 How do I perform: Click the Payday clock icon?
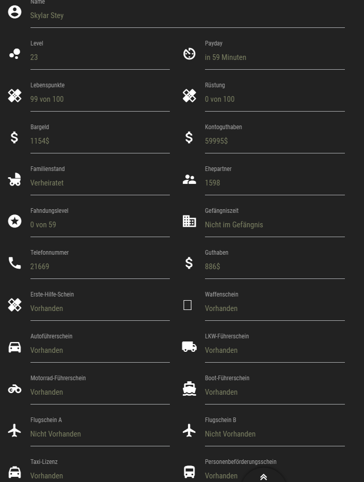pos(189,54)
